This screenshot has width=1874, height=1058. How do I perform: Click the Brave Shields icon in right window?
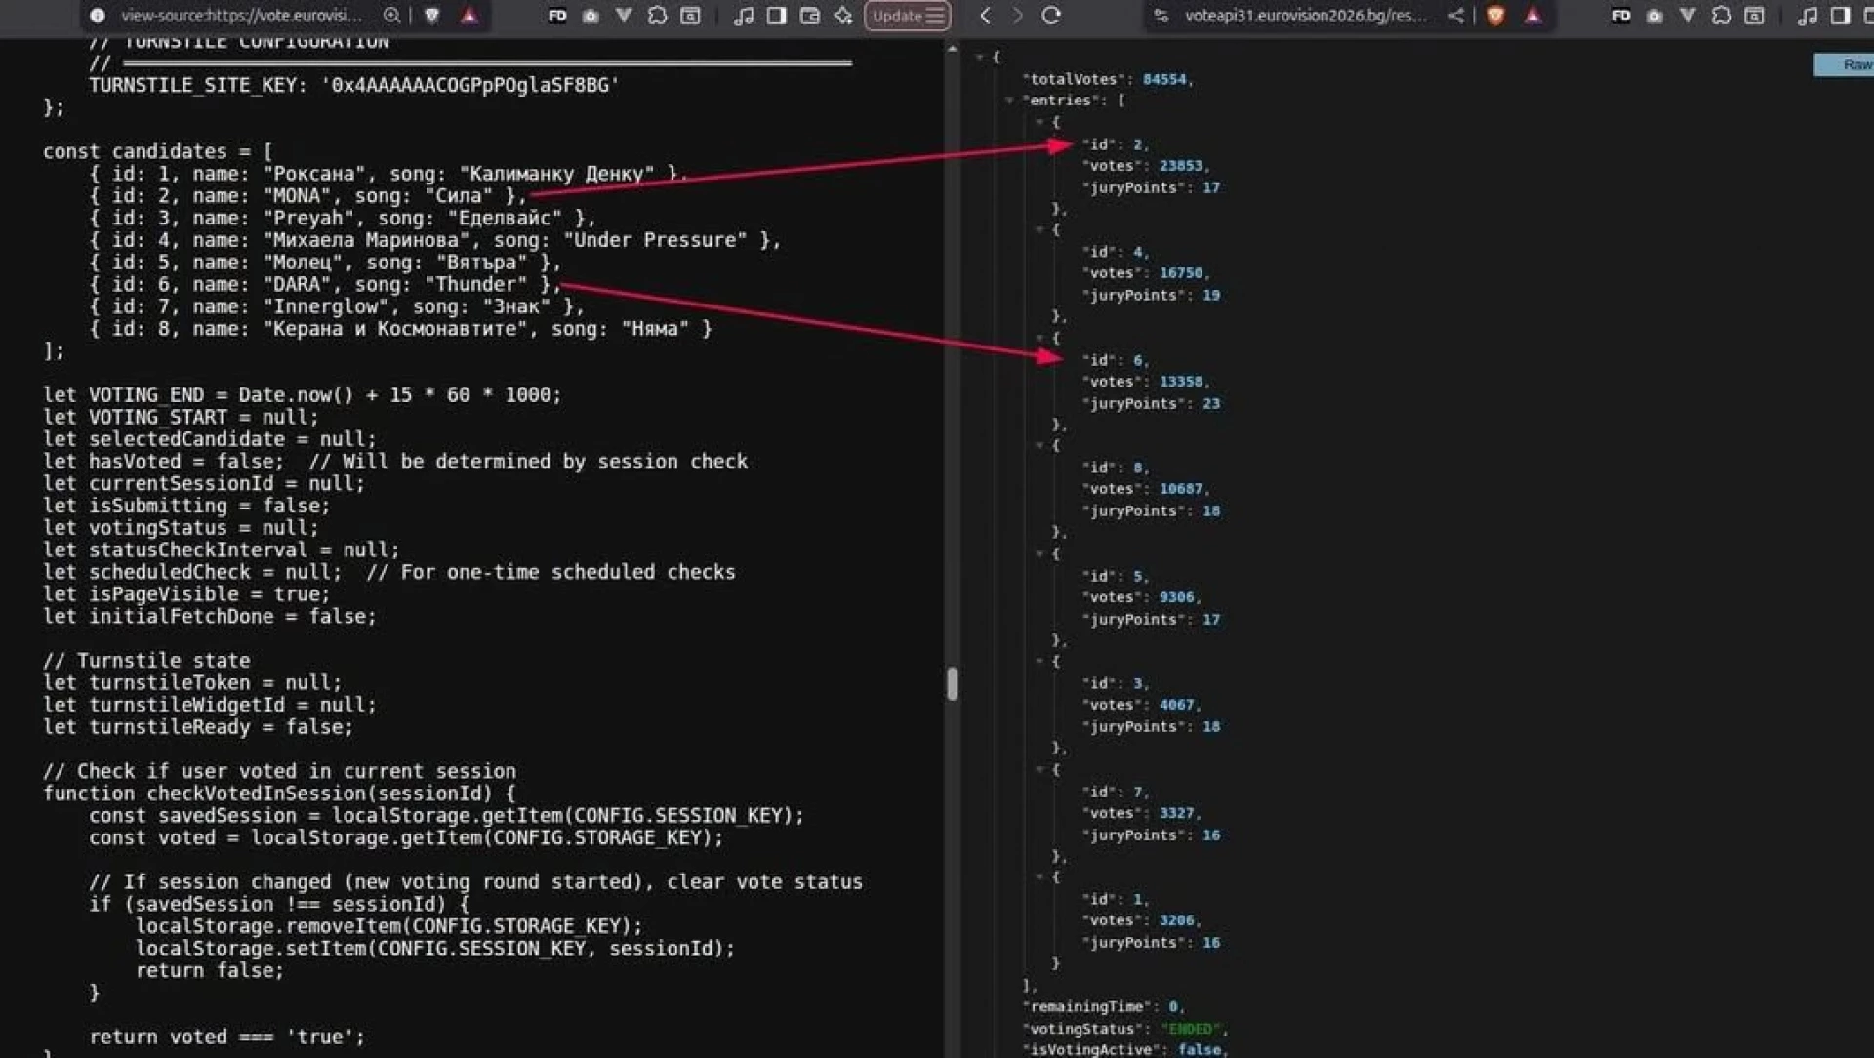coord(1495,16)
